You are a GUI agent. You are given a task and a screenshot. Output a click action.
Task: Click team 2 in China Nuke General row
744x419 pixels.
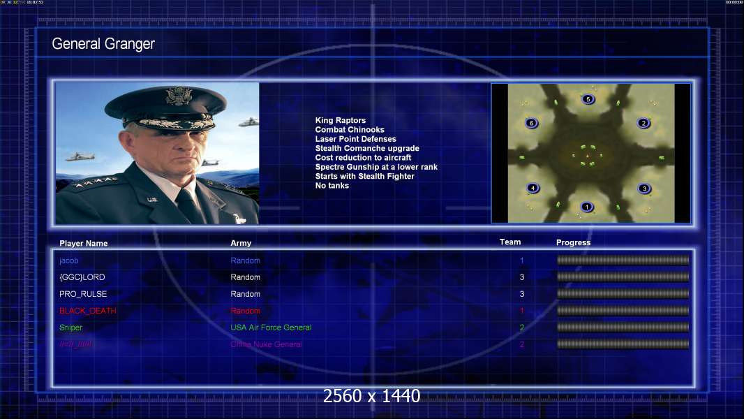521,344
